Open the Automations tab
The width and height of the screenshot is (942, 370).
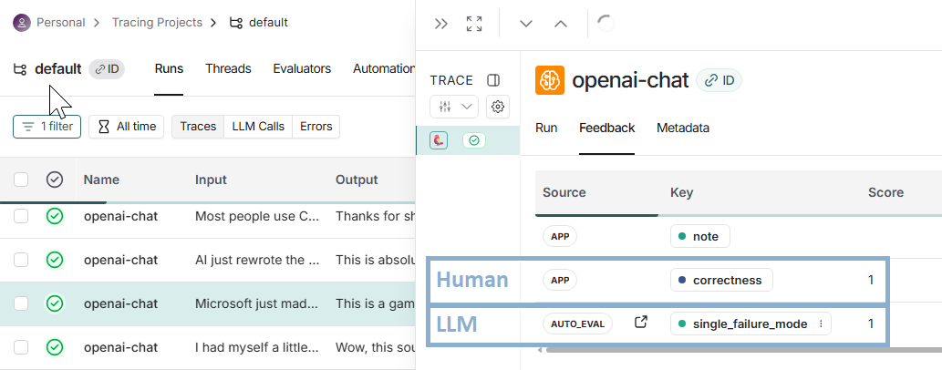click(x=383, y=69)
